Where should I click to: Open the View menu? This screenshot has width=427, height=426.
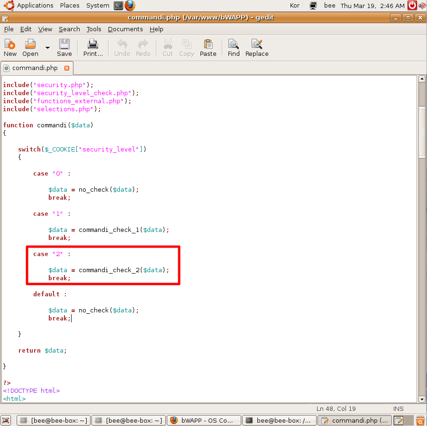(45, 29)
